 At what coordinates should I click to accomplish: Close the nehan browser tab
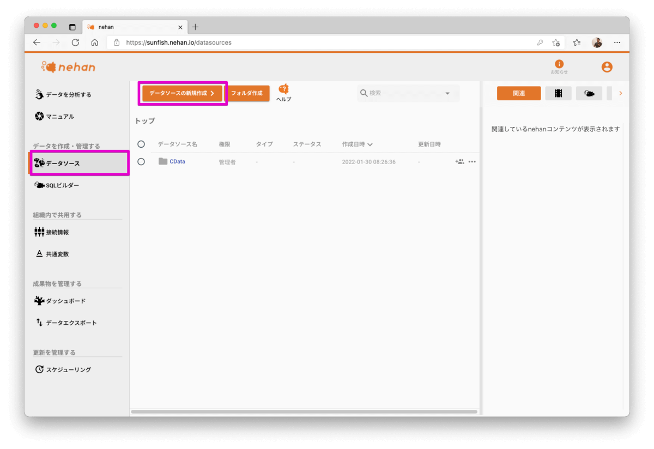(x=180, y=27)
